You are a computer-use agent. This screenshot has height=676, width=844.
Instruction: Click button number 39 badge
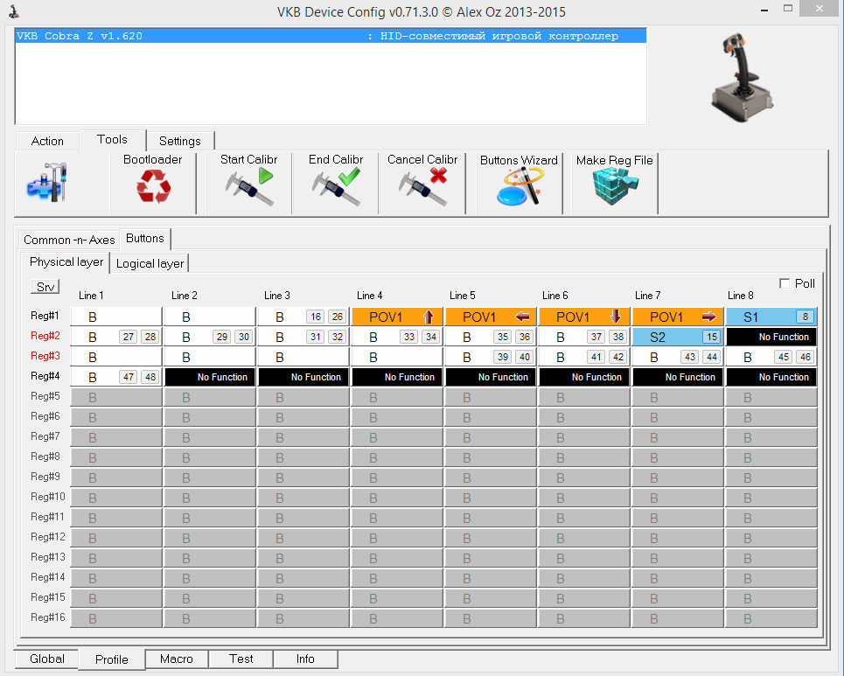[503, 357]
